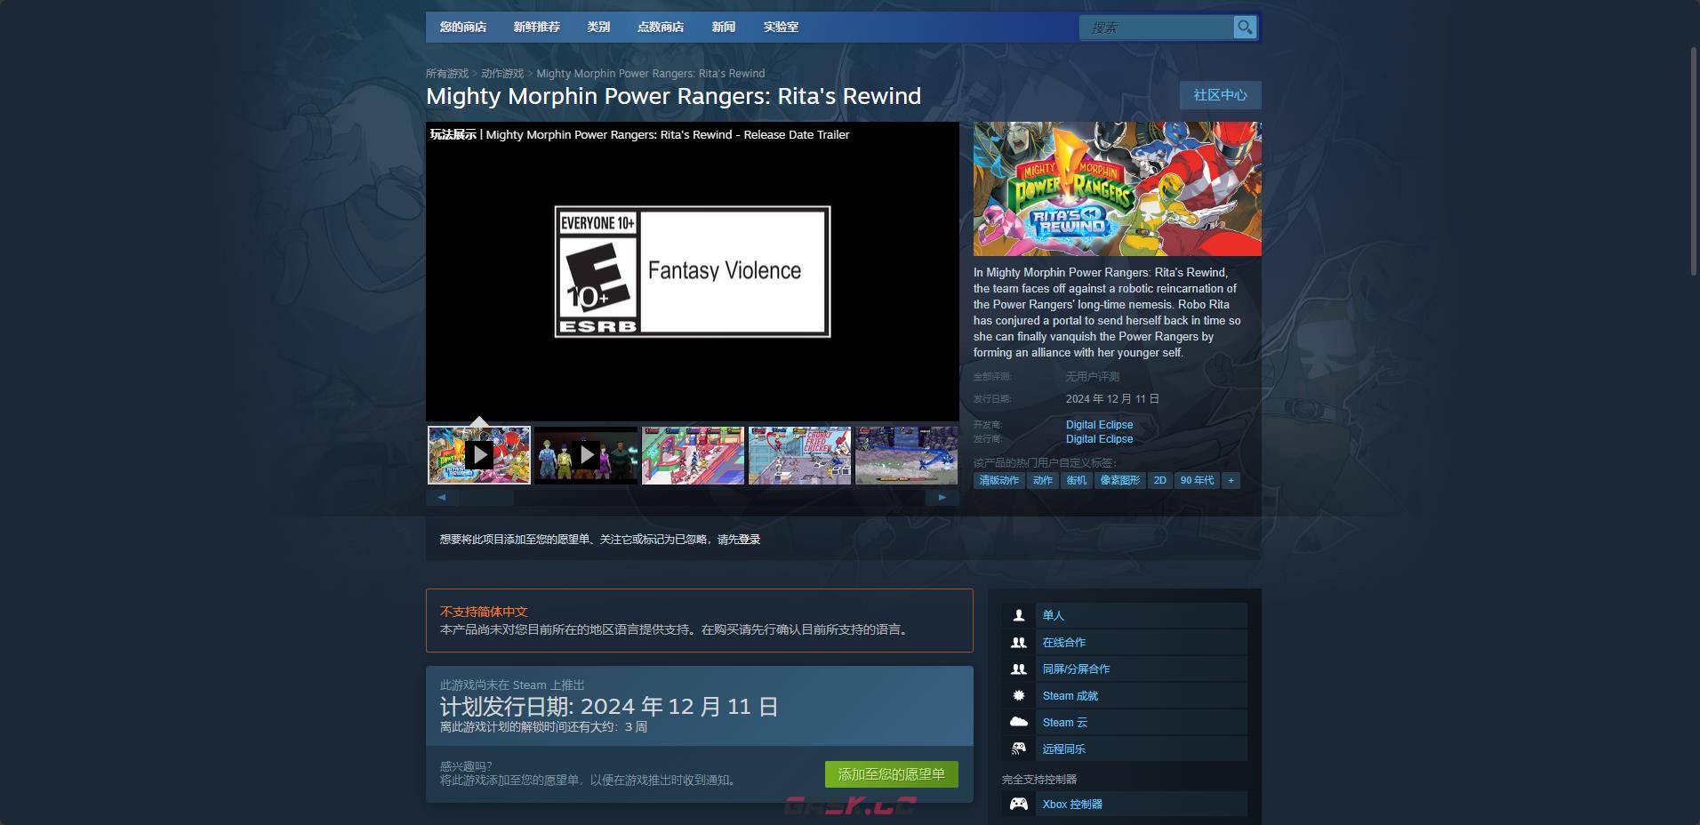Open developer Digital Eclipse link

point(1099,425)
